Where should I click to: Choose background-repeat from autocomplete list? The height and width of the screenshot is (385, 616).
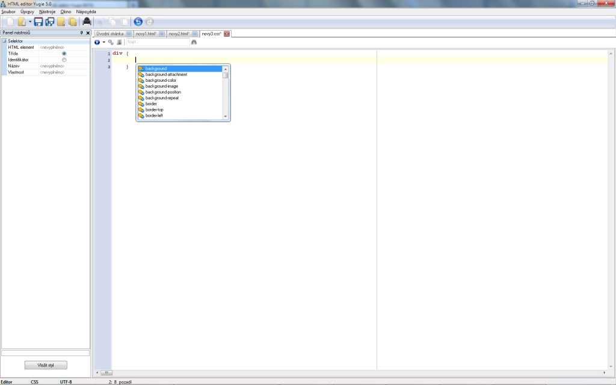pos(180,98)
